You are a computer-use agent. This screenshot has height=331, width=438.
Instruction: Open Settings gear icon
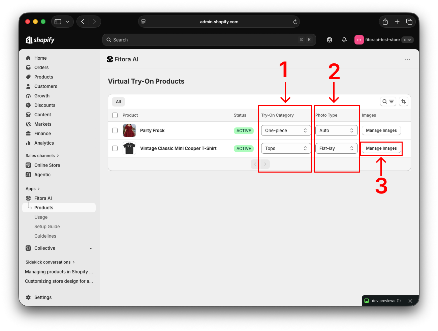click(28, 297)
